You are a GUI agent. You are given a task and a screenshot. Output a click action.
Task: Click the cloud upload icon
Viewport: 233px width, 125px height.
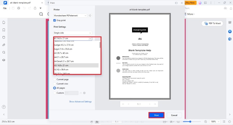point(225,8)
